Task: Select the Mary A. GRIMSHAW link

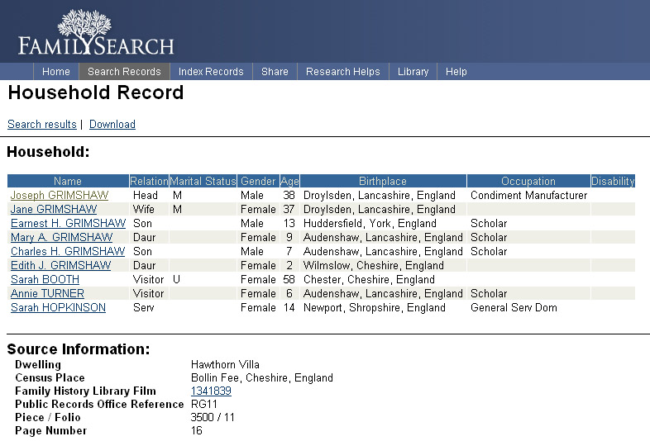Action: [62, 238]
